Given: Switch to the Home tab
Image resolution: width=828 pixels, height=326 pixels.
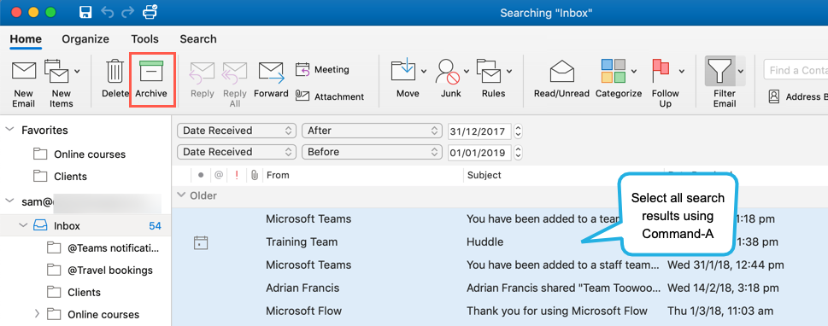Looking at the screenshot, I should 26,39.
